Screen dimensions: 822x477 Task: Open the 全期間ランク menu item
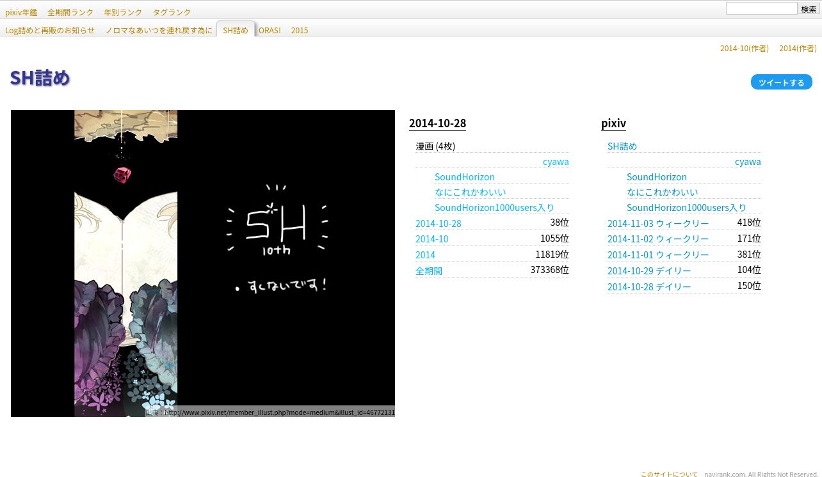coord(70,12)
